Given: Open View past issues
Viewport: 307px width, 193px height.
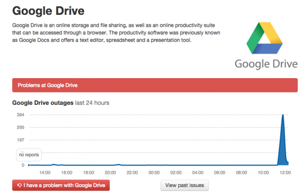Looking at the screenshot, I should click(184, 185).
